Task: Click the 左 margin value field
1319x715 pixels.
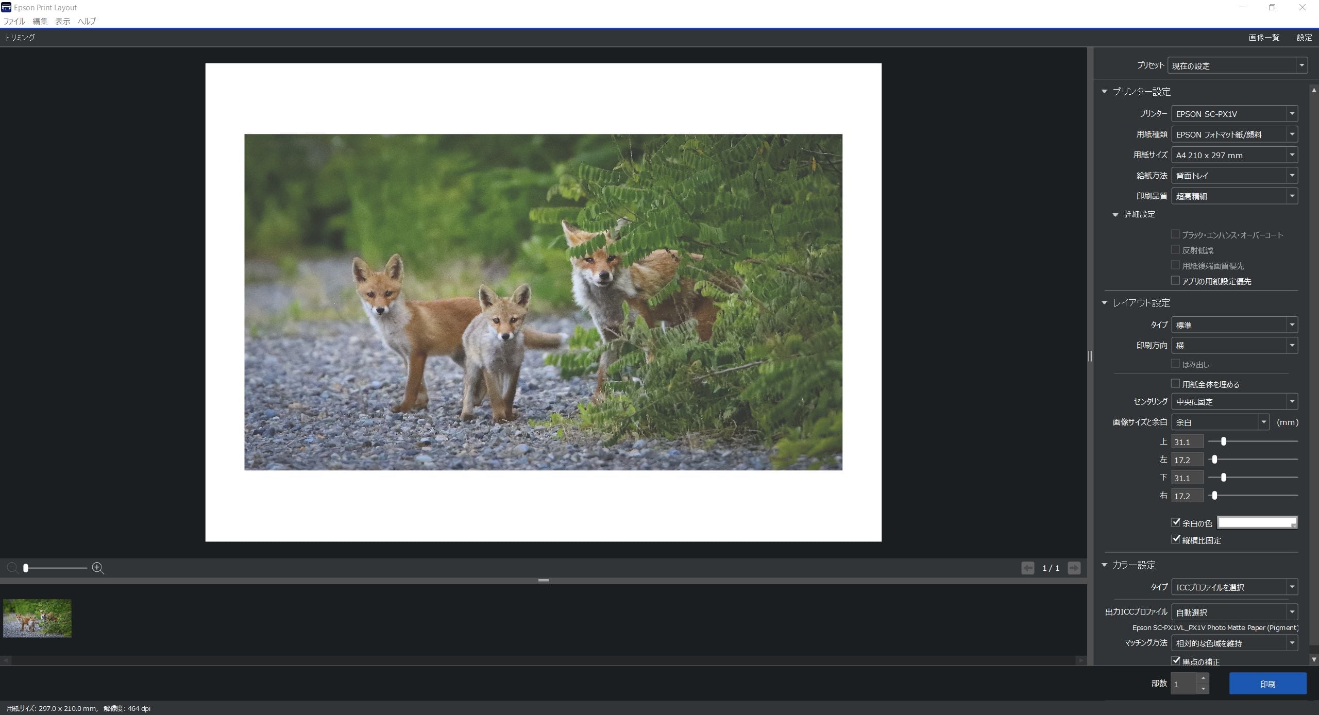Action: [x=1188, y=460]
